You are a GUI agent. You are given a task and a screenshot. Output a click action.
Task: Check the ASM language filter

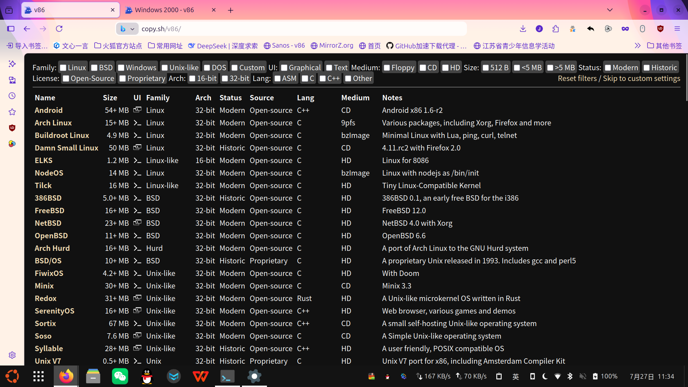(x=277, y=78)
